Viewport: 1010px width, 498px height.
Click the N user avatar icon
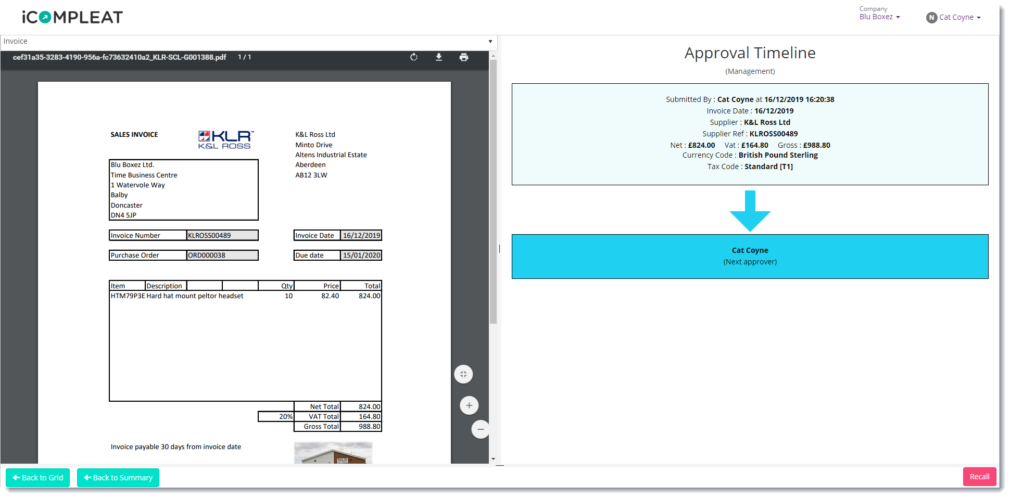click(931, 18)
